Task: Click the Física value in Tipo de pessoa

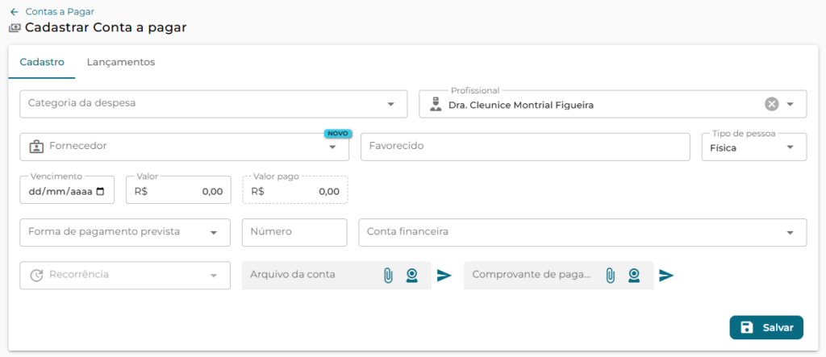Action: [x=724, y=148]
